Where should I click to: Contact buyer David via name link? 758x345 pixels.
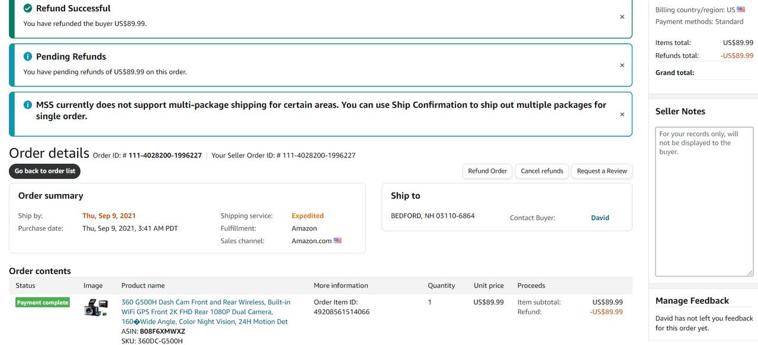(600, 218)
